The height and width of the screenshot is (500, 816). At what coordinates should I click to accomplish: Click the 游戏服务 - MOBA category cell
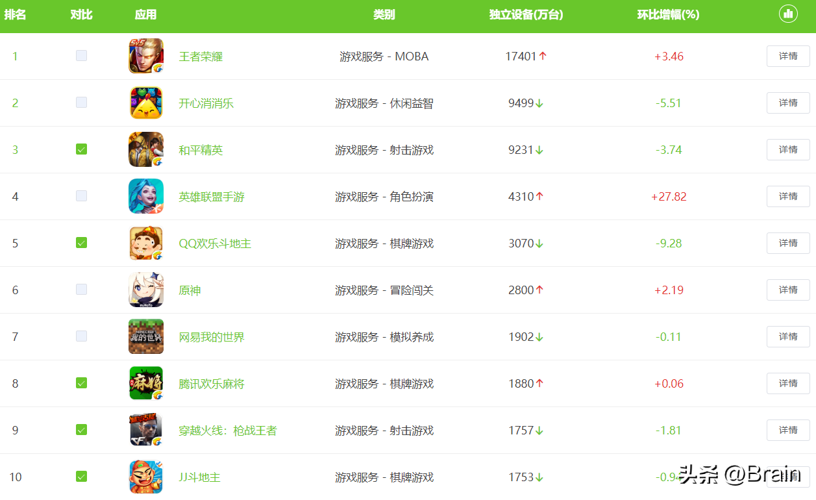point(384,56)
